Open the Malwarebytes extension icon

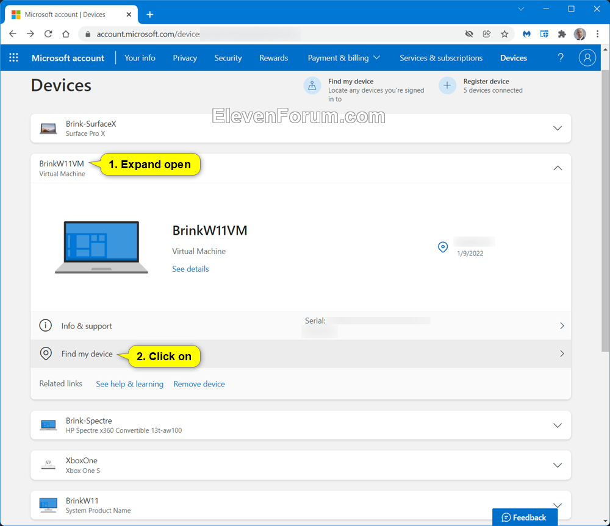tap(526, 34)
